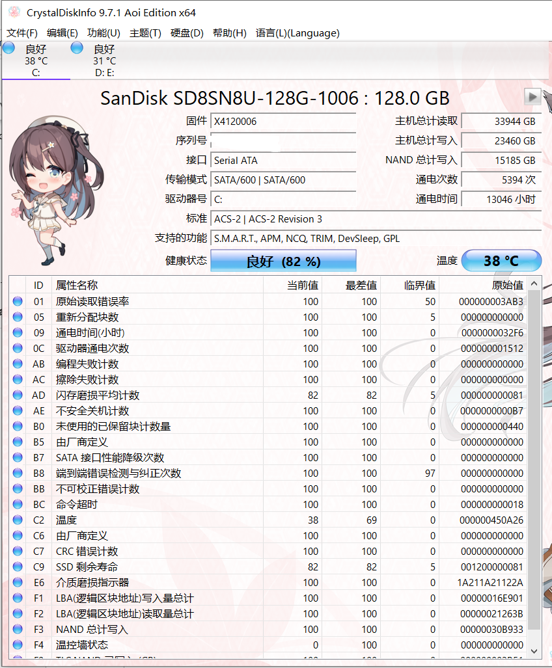Click status orb for B8 端到端错误检测与纠正次数
552x668 pixels.
pos(18,473)
